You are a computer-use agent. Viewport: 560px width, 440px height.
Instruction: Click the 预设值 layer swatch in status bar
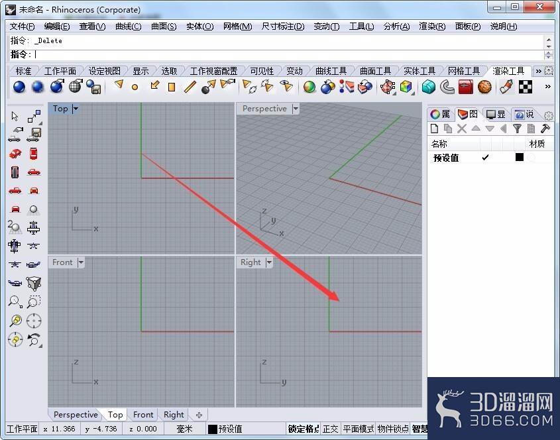(213, 429)
